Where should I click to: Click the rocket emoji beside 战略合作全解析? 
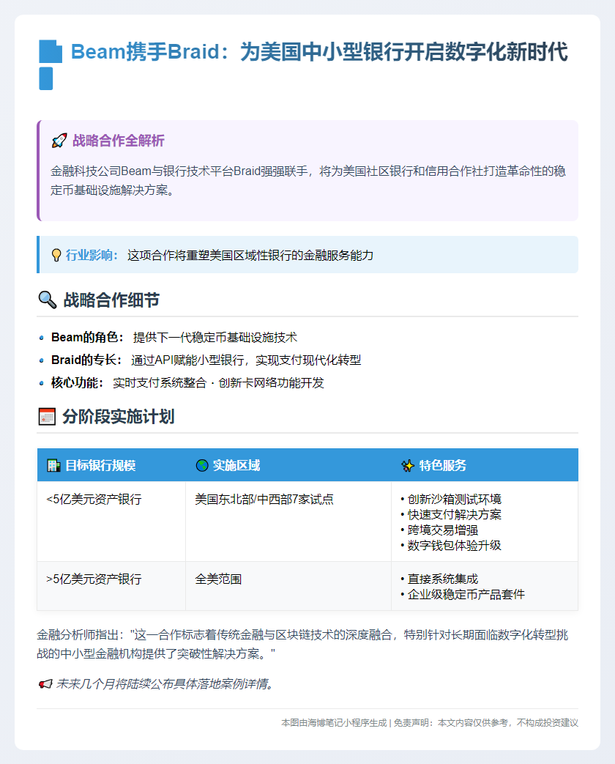59,141
